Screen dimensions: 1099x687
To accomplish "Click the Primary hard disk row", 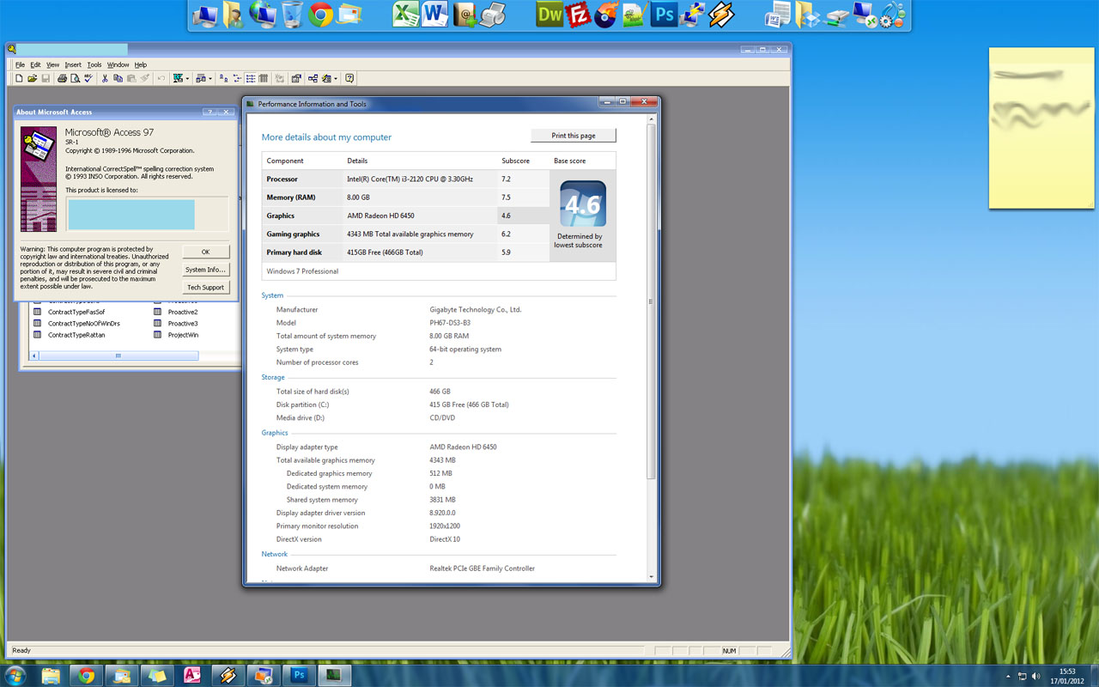I will [405, 252].
